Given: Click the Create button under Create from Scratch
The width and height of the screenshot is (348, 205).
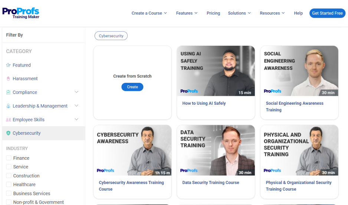Looking at the screenshot, I should [x=132, y=87].
